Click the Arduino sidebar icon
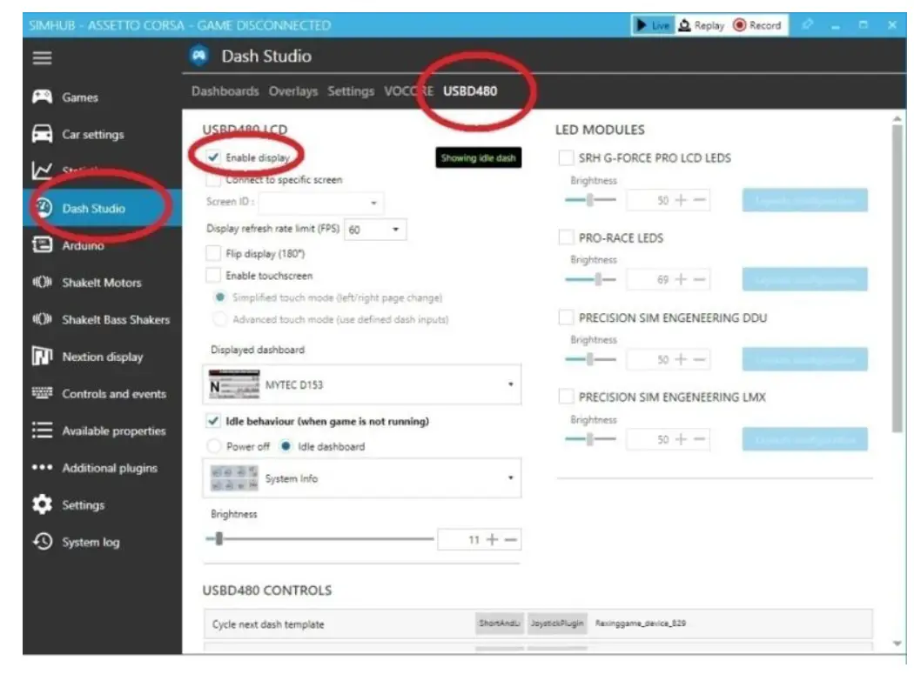This screenshot has width=914, height=681. click(42, 244)
